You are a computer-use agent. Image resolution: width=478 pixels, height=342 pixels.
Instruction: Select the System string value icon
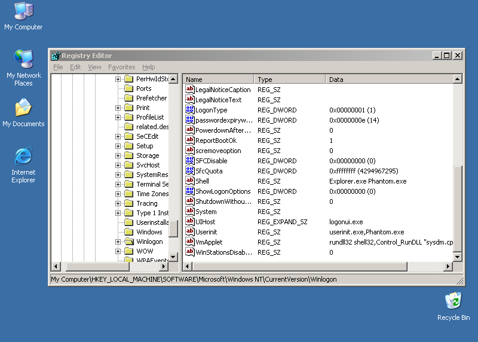(x=189, y=212)
